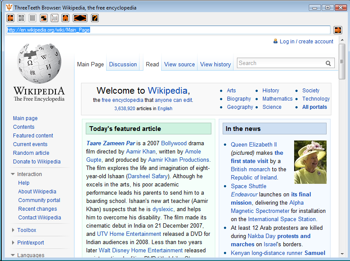This screenshot has width=350, height=261.
Task: Follow the Random article sidebar link
Action: coord(31,153)
